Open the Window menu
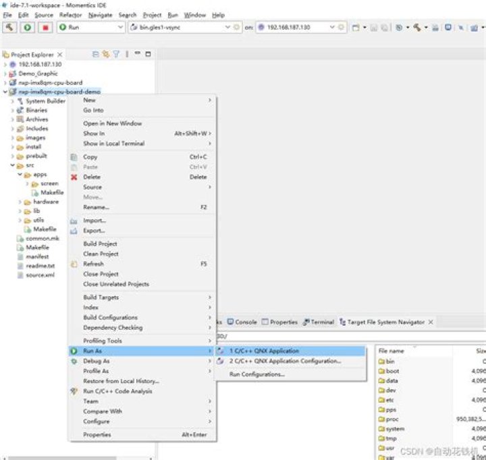Image resolution: width=486 pixels, height=460 pixels. pyautogui.click(x=194, y=15)
